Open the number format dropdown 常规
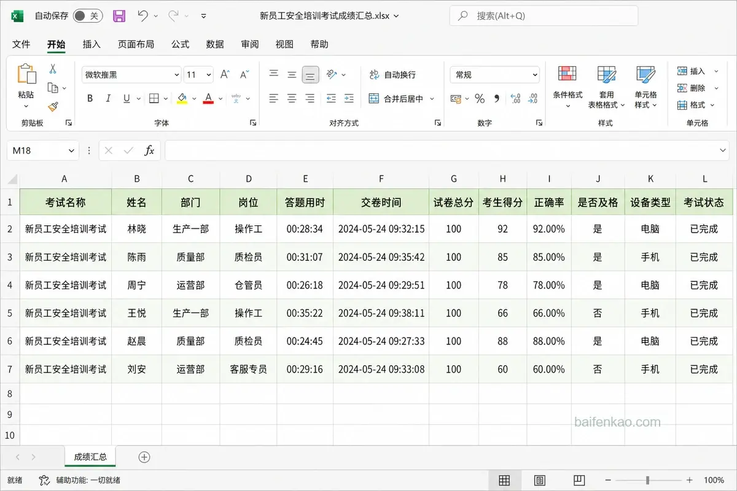The height and width of the screenshot is (491, 737). click(x=534, y=75)
